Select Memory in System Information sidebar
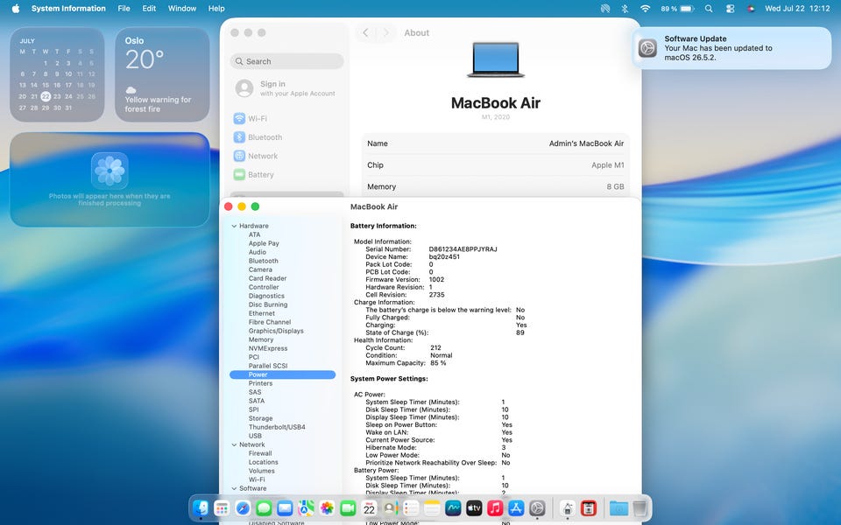The height and width of the screenshot is (525, 841). 261,339
